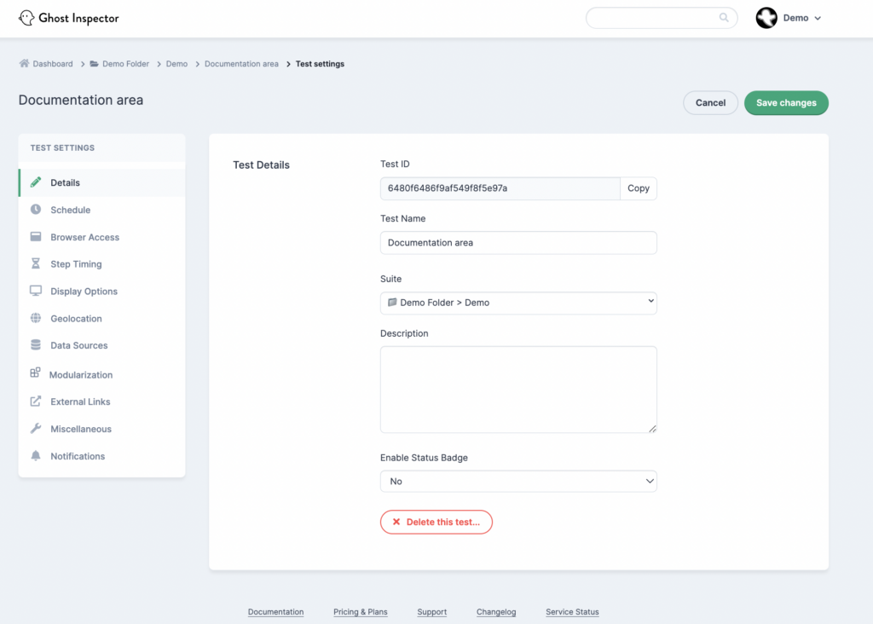Open the Pricing & Plans footer link
Image resolution: width=873 pixels, height=624 pixels.
coord(361,612)
